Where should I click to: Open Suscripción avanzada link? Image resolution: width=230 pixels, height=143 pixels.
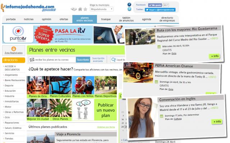98,59
